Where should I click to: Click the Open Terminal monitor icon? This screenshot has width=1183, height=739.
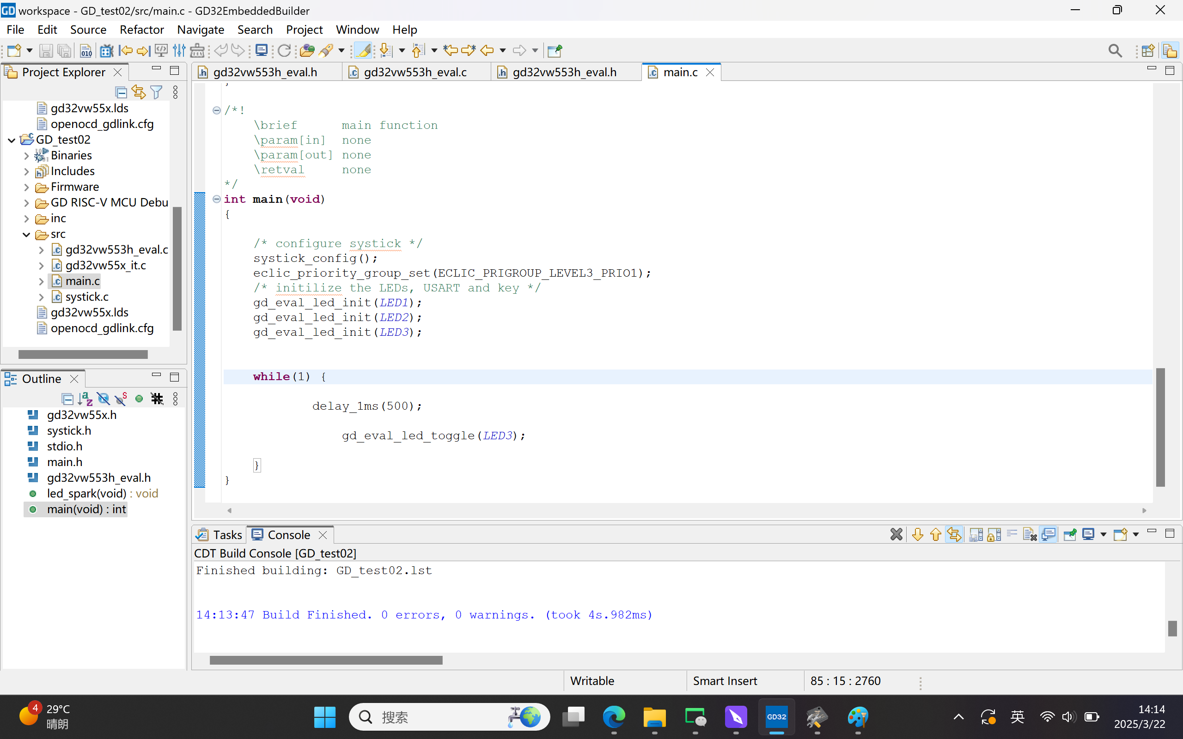pyautogui.click(x=262, y=50)
